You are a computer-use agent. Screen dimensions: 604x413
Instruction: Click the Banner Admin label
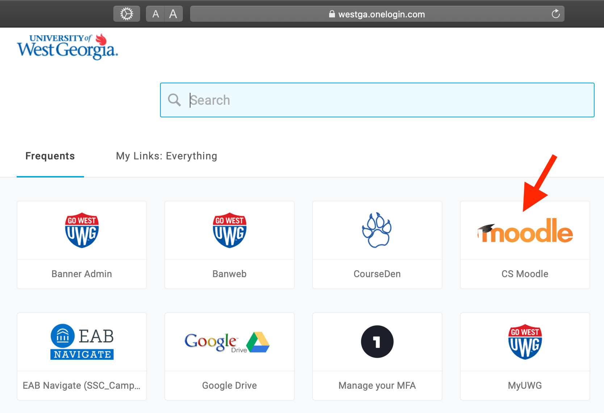82,274
